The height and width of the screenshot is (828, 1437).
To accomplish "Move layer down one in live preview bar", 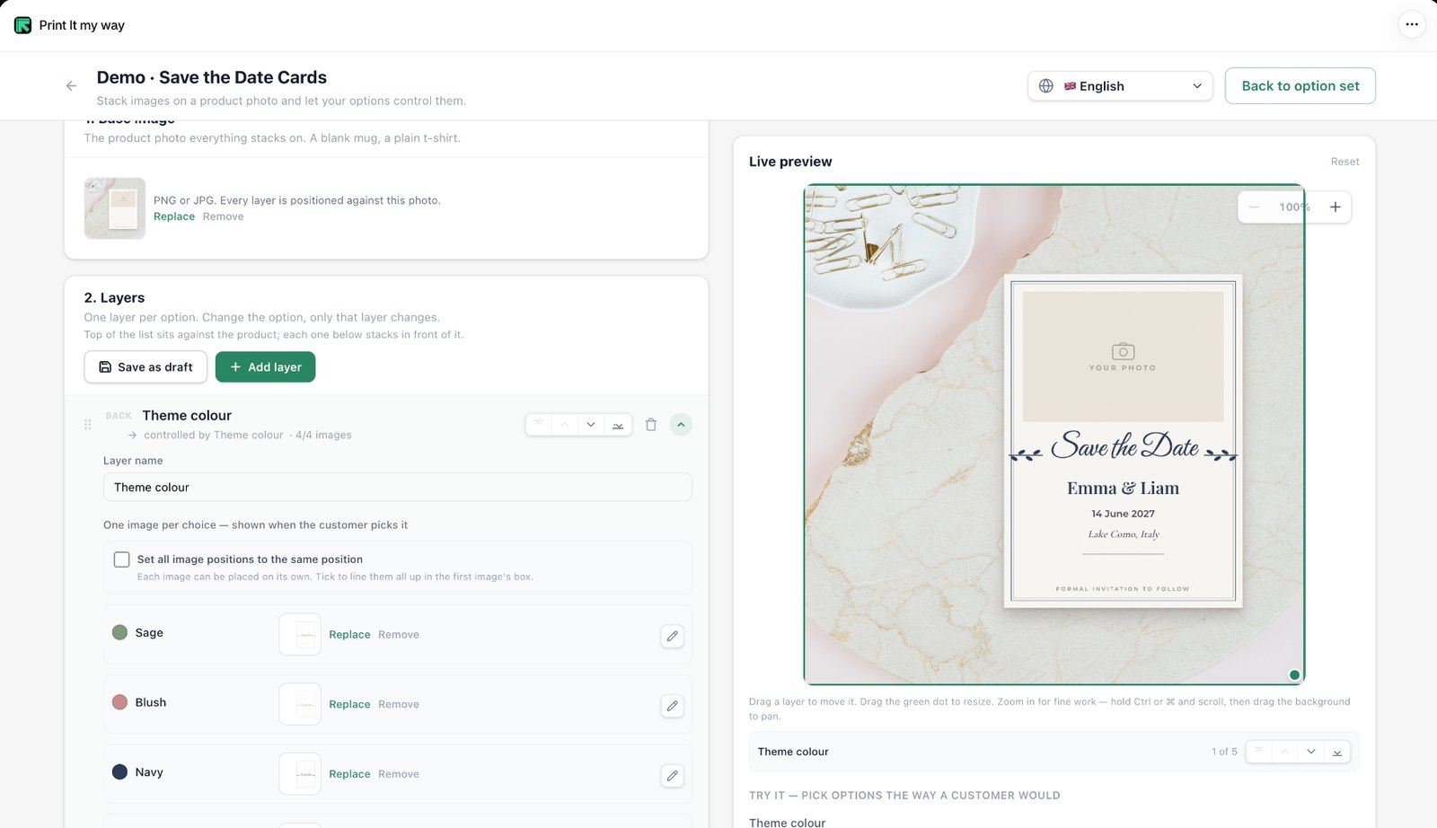I will [1311, 752].
